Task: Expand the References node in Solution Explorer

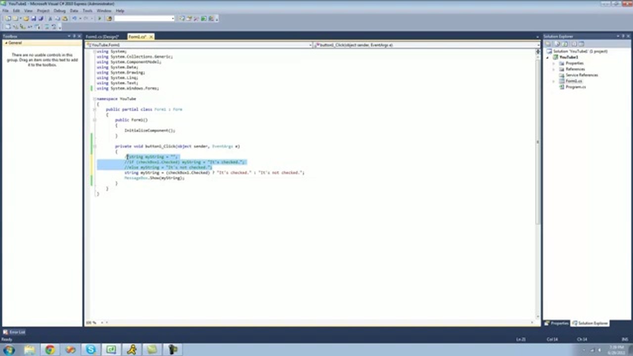Action: (x=553, y=69)
